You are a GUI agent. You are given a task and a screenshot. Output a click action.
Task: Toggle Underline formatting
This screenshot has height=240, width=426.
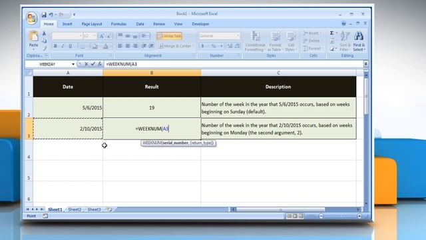[71, 46]
